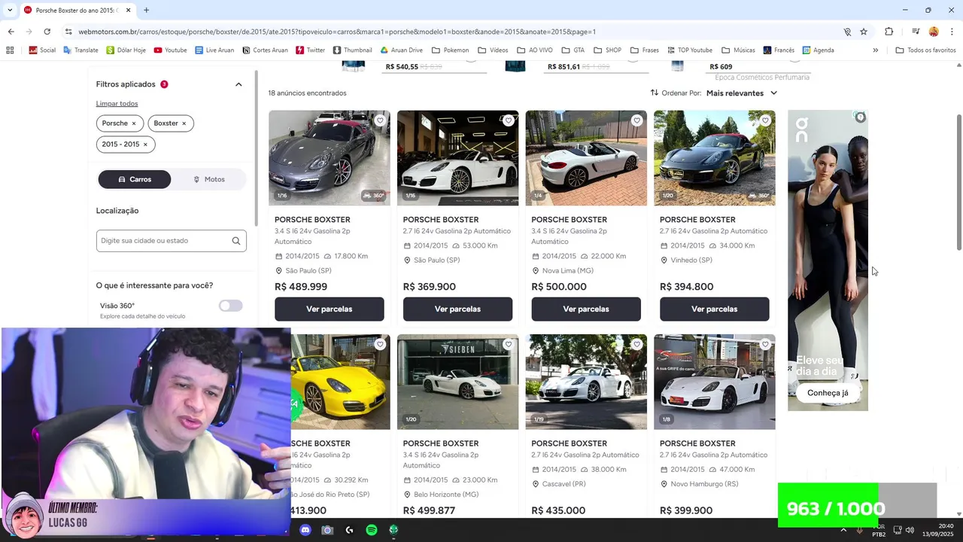
Task: Open the Mais relevantes sort dropdown
Action: (741, 93)
